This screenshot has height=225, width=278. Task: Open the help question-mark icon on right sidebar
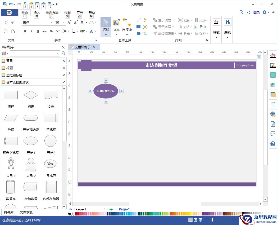coord(273,144)
